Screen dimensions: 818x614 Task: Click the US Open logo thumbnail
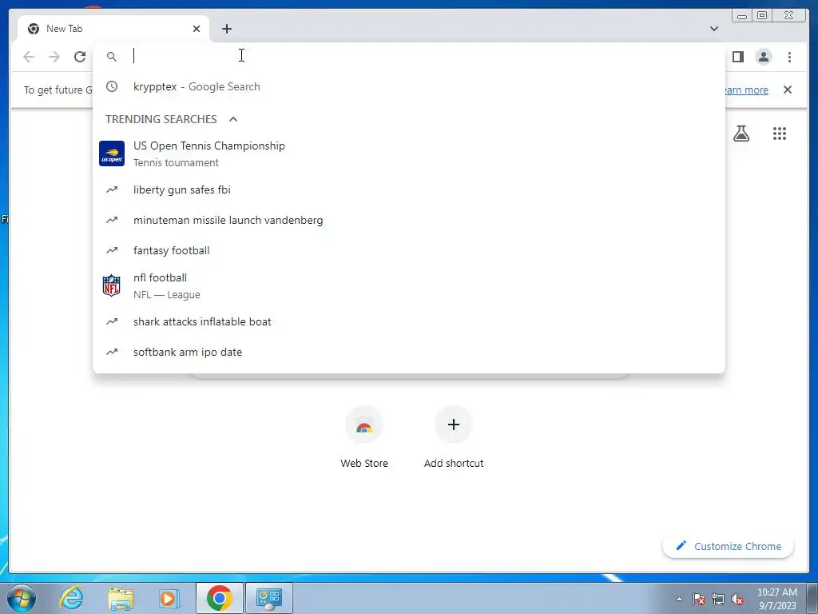click(x=112, y=153)
